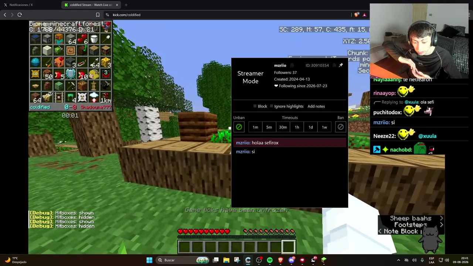Viewport: 473px width, 266px height.
Task: Copy the mzriio username with its copy icon
Action: click(x=292, y=65)
